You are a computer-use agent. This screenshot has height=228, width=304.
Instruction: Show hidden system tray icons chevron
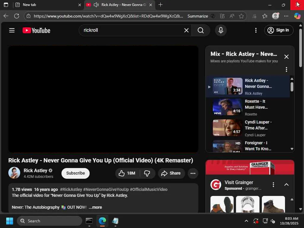click(246, 221)
